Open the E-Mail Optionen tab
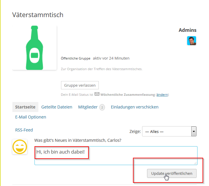Image resolution: width=209 pixels, height=186 pixels. pos(31,117)
